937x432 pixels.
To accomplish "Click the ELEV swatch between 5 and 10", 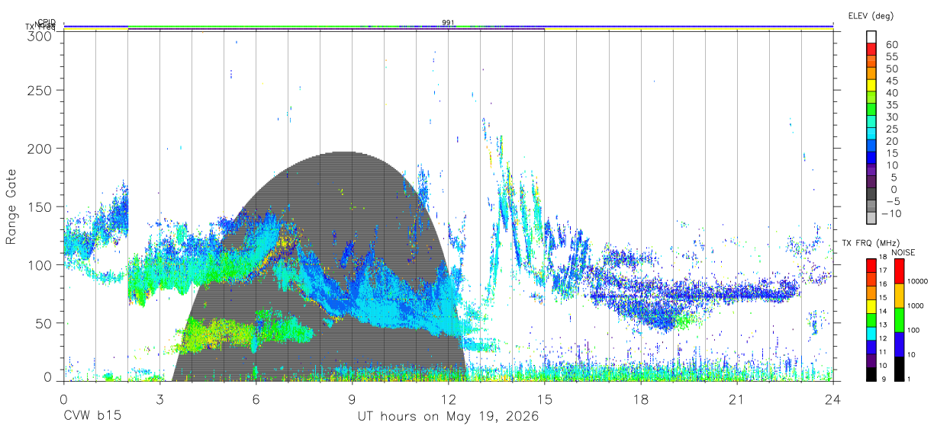I will click(x=871, y=170).
